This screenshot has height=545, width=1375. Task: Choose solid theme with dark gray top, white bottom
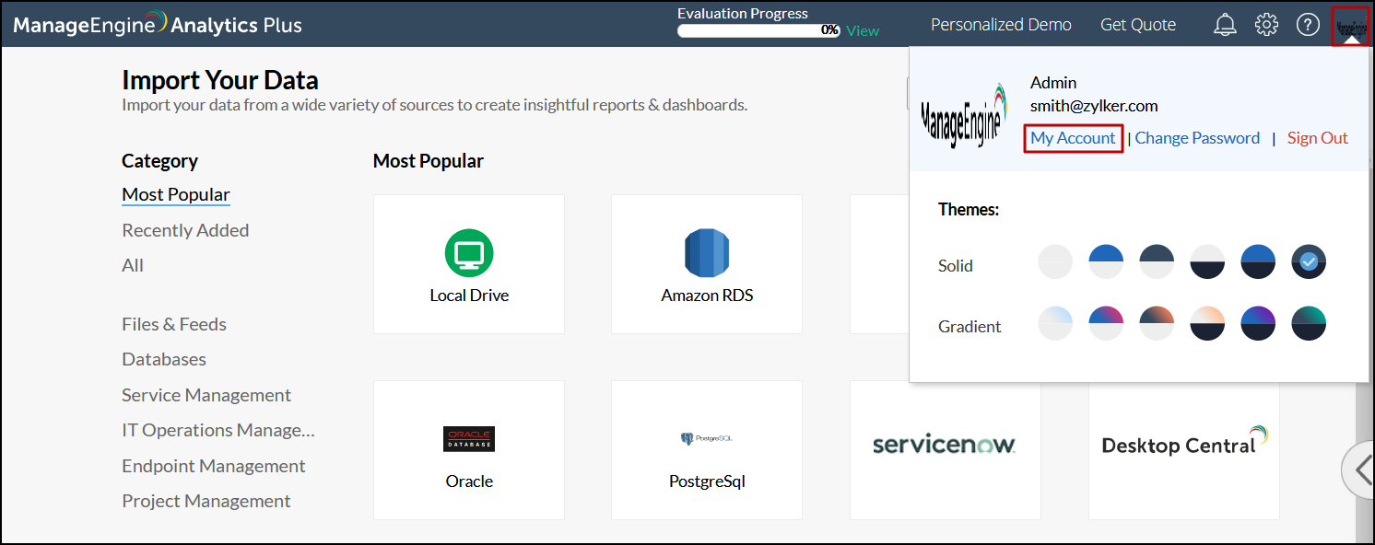coord(1157,262)
